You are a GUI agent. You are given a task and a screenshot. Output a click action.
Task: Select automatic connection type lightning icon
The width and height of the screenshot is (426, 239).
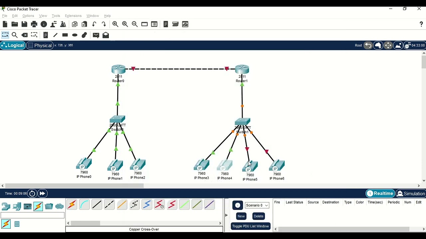[72, 204]
